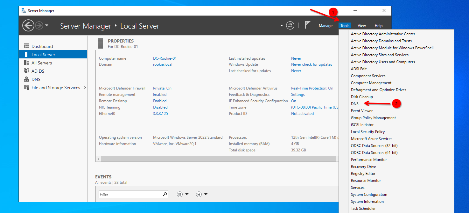Screen dimensions: 469x213
Task: Click inside the Events Filter field
Action: point(130,194)
